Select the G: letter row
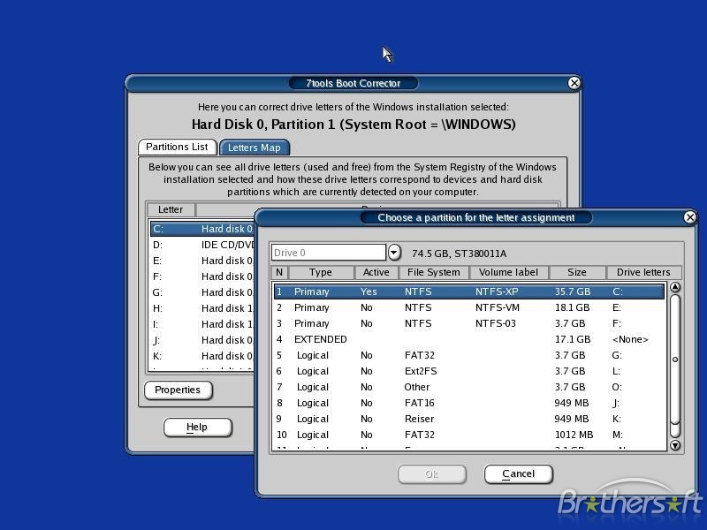The height and width of the screenshot is (530, 707). (202, 292)
